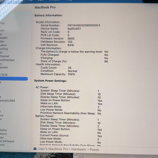158x158 pixels.
Task: Click cell revision value 6d1b
Action: coord(71,45)
